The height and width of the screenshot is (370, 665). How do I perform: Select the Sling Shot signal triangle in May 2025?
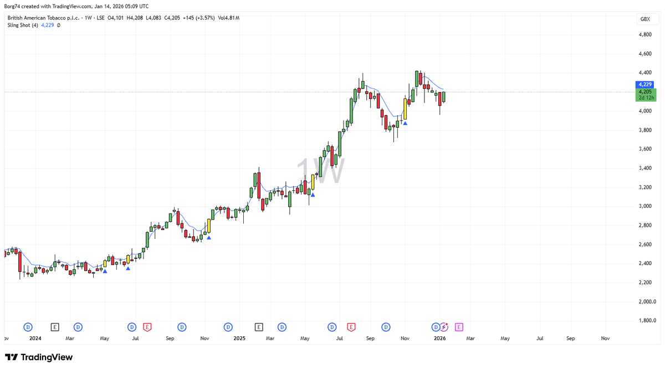coord(313,194)
